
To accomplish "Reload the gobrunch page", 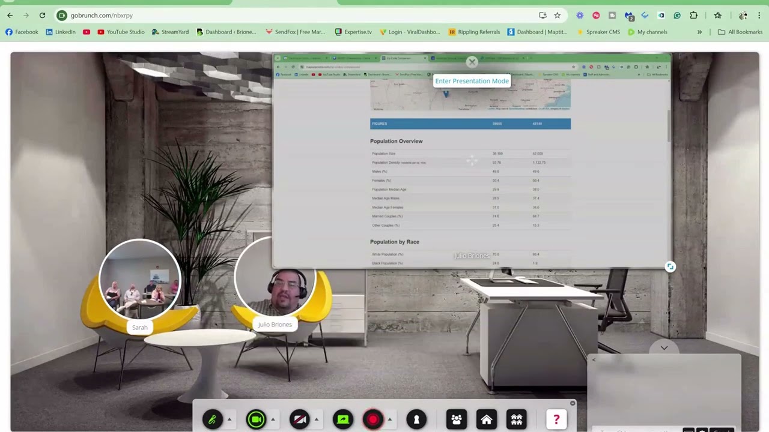I will (42, 15).
